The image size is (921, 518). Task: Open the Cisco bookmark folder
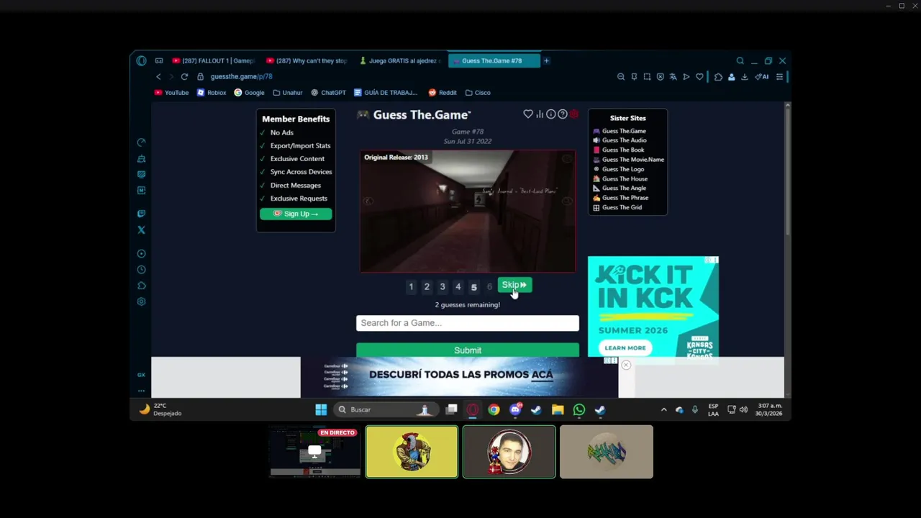[x=478, y=93]
